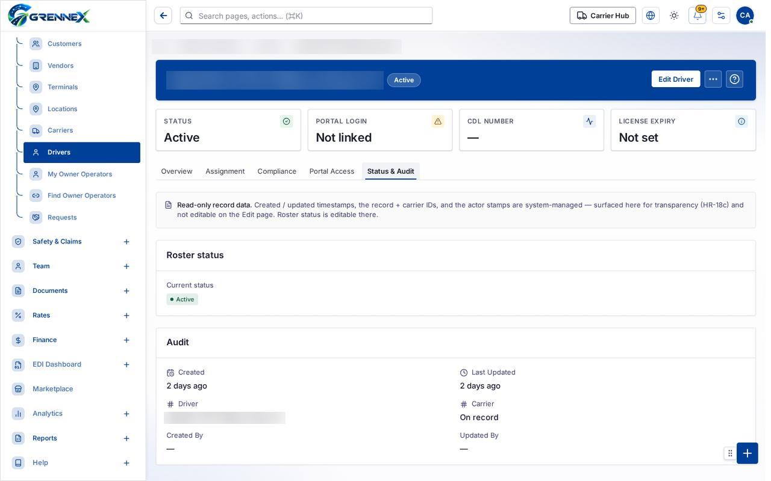Open Carriers in the sidebar

[x=82, y=130]
